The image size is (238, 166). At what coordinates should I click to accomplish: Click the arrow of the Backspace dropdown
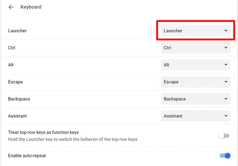coord(226,99)
